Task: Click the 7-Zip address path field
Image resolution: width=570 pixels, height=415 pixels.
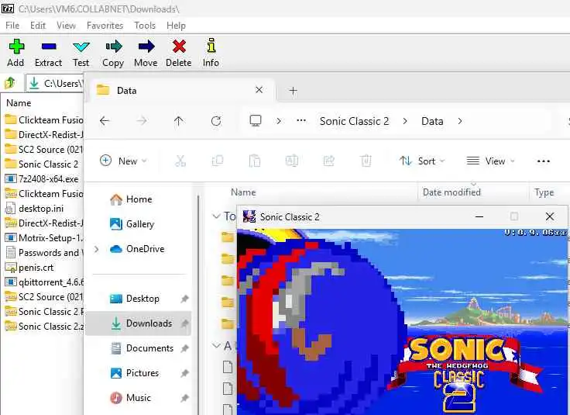Action: [54, 83]
